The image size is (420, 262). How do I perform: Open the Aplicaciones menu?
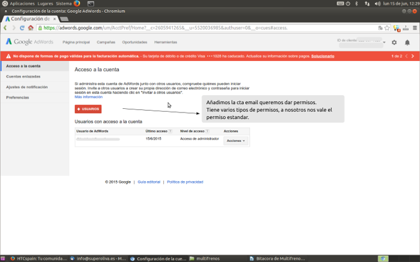22,4
